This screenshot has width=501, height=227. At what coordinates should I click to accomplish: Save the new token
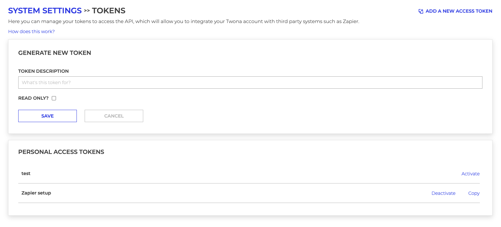[x=48, y=116]
